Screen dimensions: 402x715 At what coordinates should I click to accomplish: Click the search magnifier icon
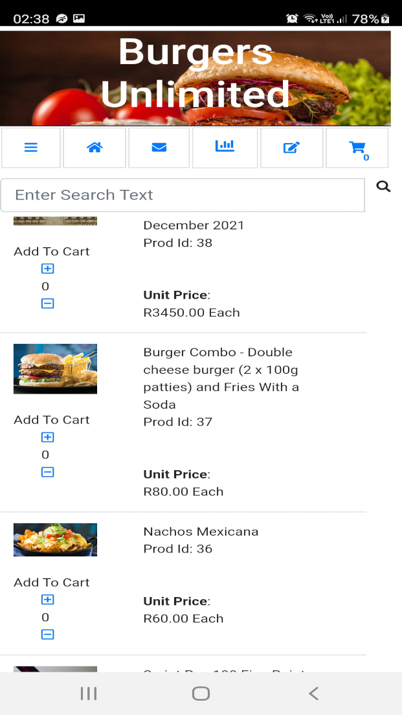point(383,187)
